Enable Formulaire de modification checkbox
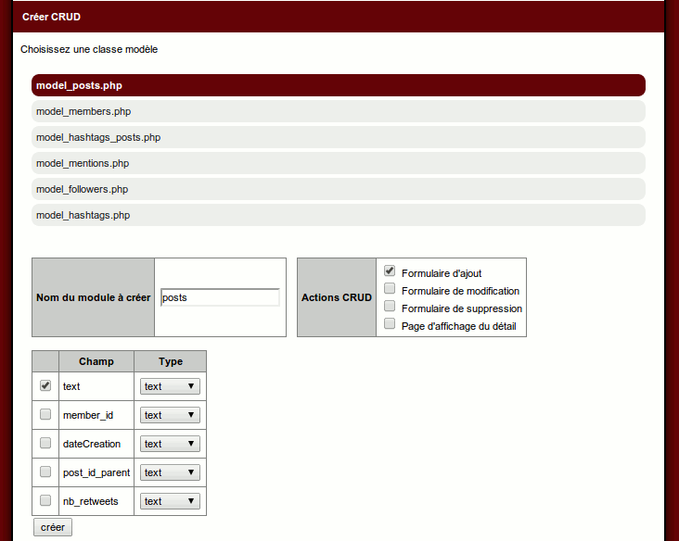Viewport: 679px width, 541px height. 391,289
